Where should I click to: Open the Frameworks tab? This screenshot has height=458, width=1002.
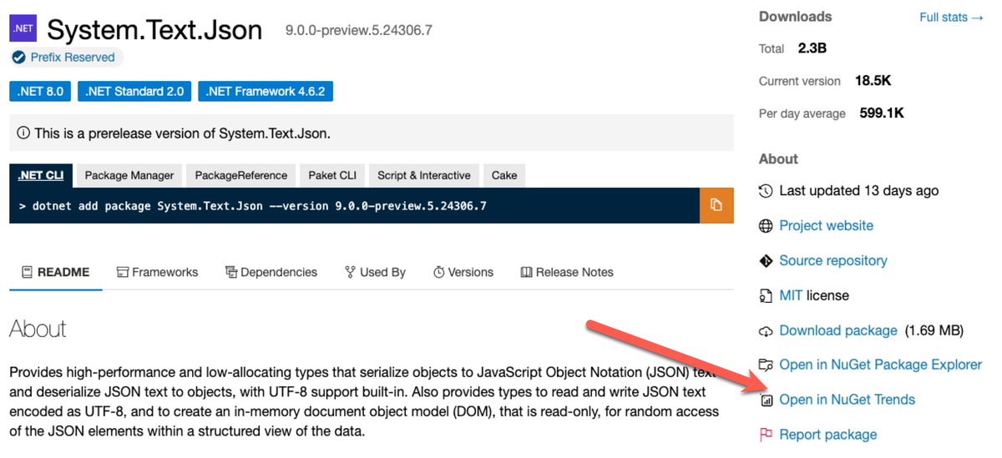tap(158, 272)
